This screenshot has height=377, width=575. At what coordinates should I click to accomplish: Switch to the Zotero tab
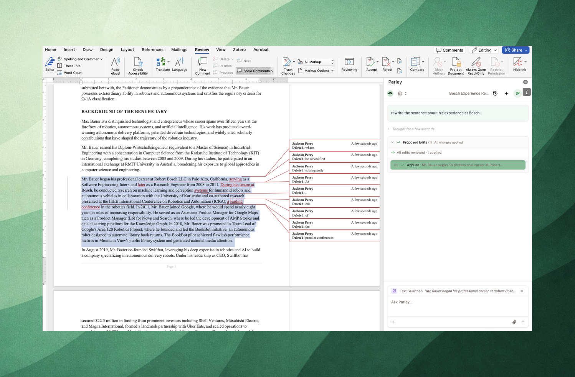239,50
